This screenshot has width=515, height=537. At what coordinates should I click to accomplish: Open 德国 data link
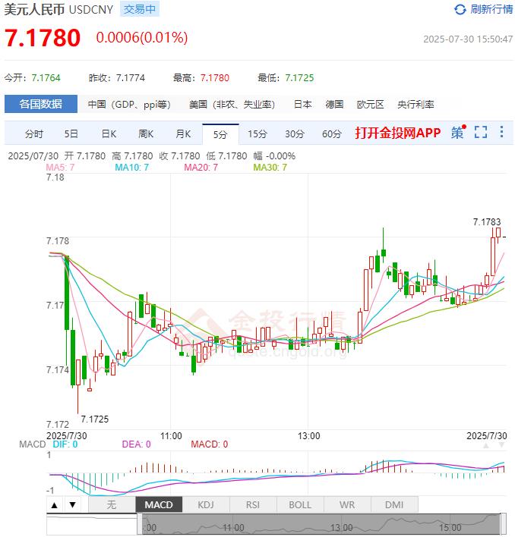click(334, 105)
